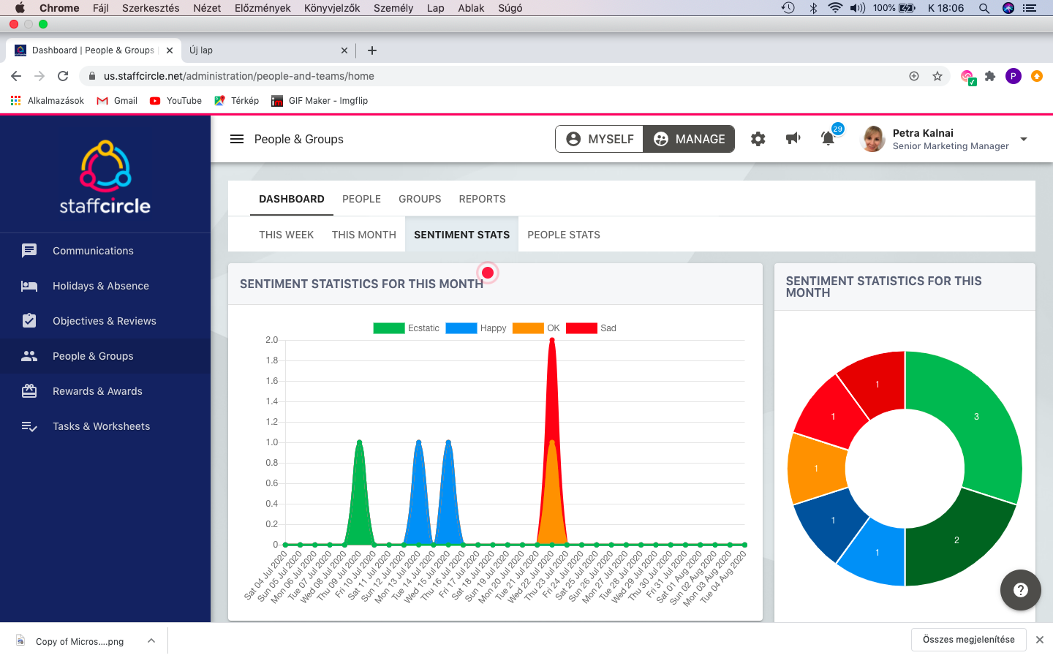Switch to MYSELF mode
This screenshot has height=658, width=1053.
coord(600,139)
